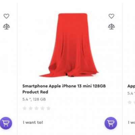Select the third rating star on iPhone card
This screenshot has height=135, width=135.
[x=36, y=108]
